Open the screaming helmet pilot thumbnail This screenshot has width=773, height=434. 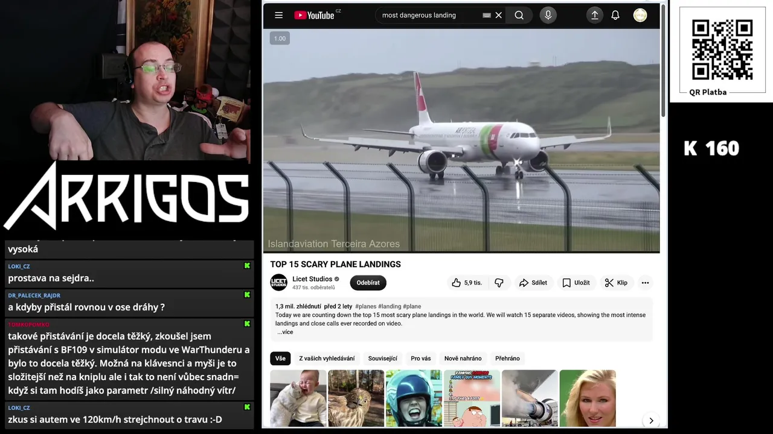tap(414, 398)
